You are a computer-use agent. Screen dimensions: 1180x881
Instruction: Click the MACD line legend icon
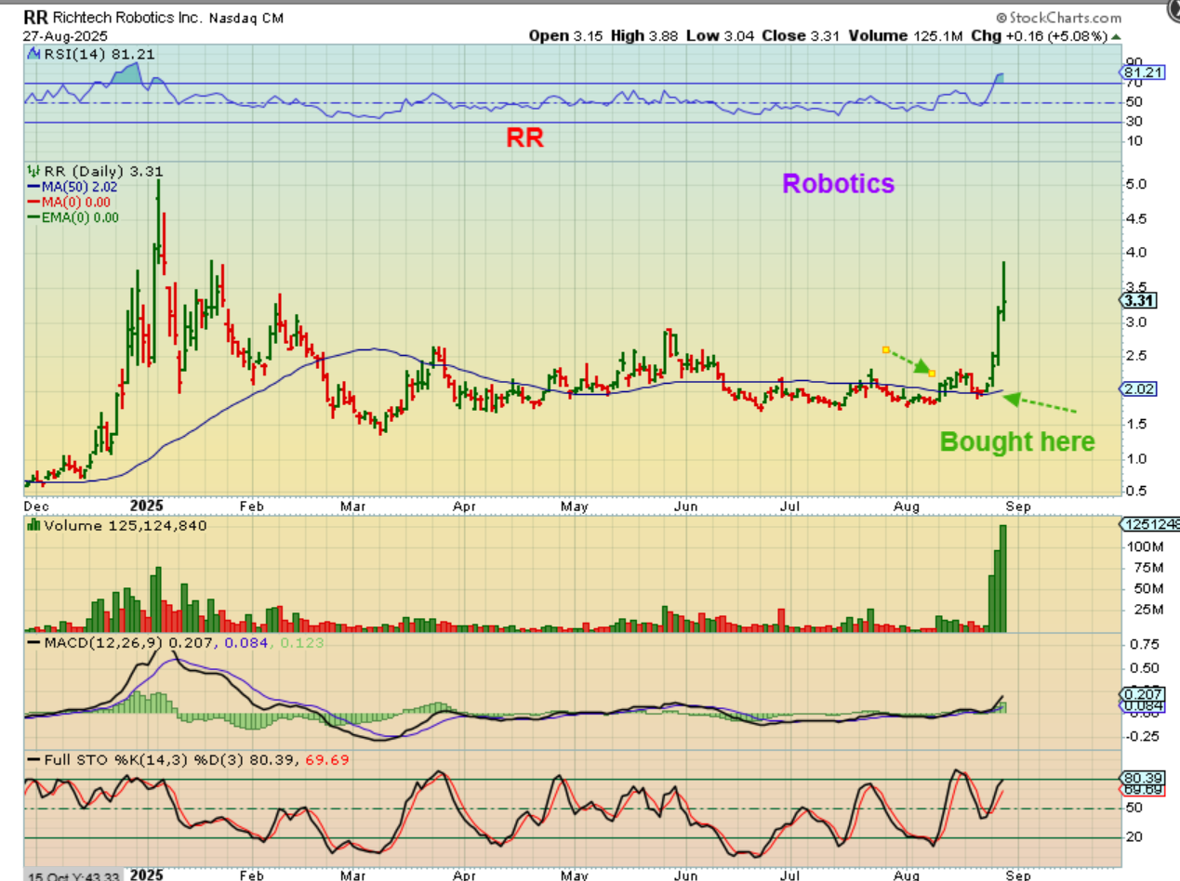33,642
